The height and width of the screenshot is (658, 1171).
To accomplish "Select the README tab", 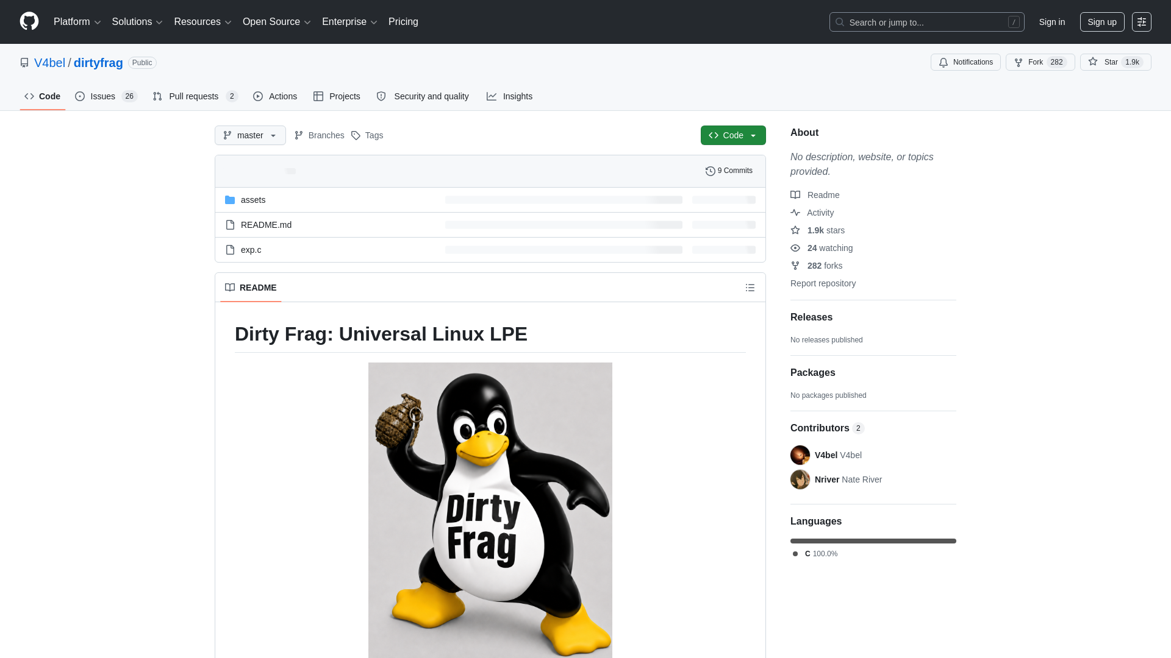I will 251,288.
